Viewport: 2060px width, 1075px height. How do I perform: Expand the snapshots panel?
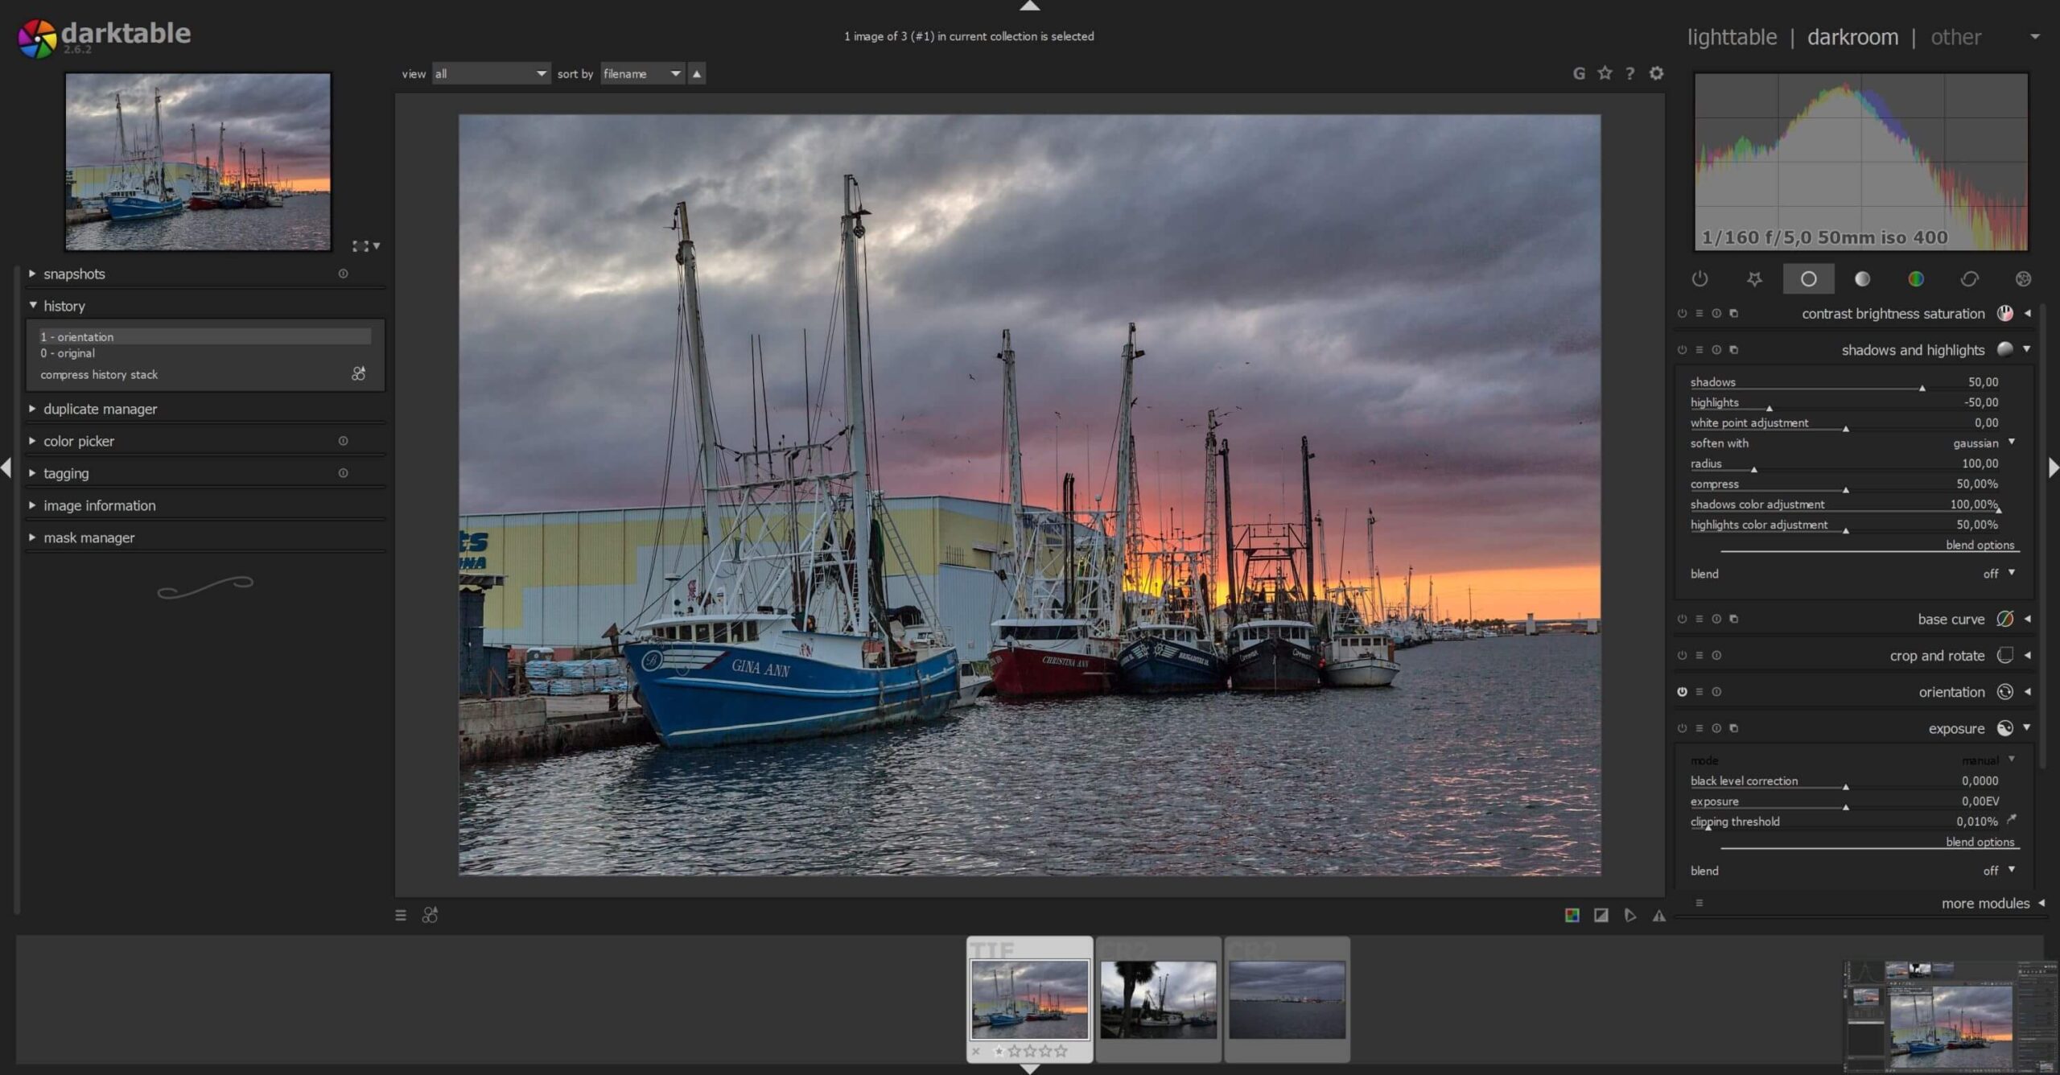[74, 274]
